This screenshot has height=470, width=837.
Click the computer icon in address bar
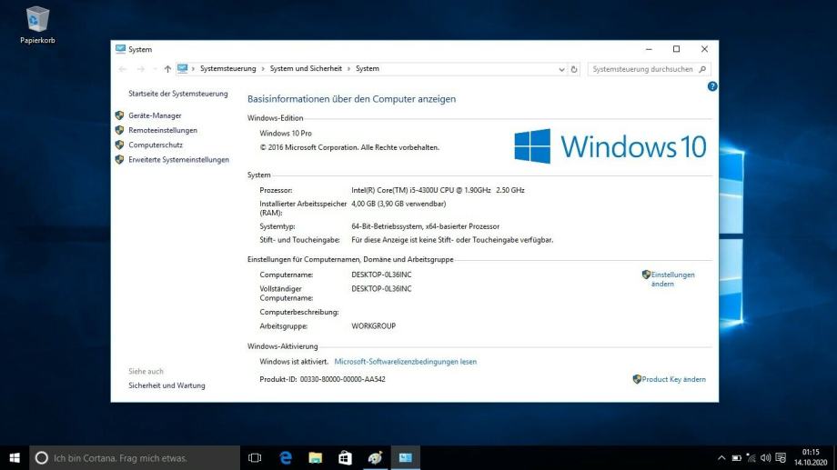[x=183, y=69]
